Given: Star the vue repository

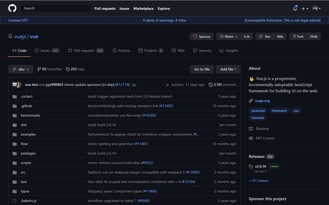Looking at the screenshot, I should coord(264,36).
